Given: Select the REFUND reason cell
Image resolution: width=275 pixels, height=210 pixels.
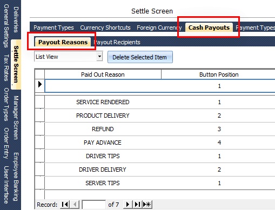Looking at the screenshot, I should tap(103, 129).
